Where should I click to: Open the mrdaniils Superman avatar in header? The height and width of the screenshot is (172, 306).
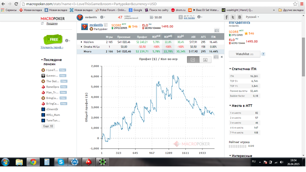[x=80, y=17]
